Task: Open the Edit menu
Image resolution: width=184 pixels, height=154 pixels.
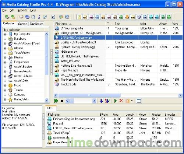Action: coord(12,10)
